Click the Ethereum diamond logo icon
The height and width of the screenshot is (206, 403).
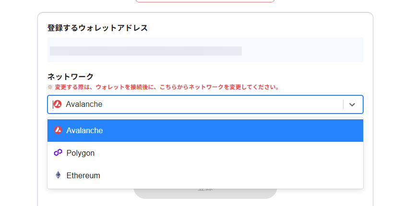click(58, 175)
